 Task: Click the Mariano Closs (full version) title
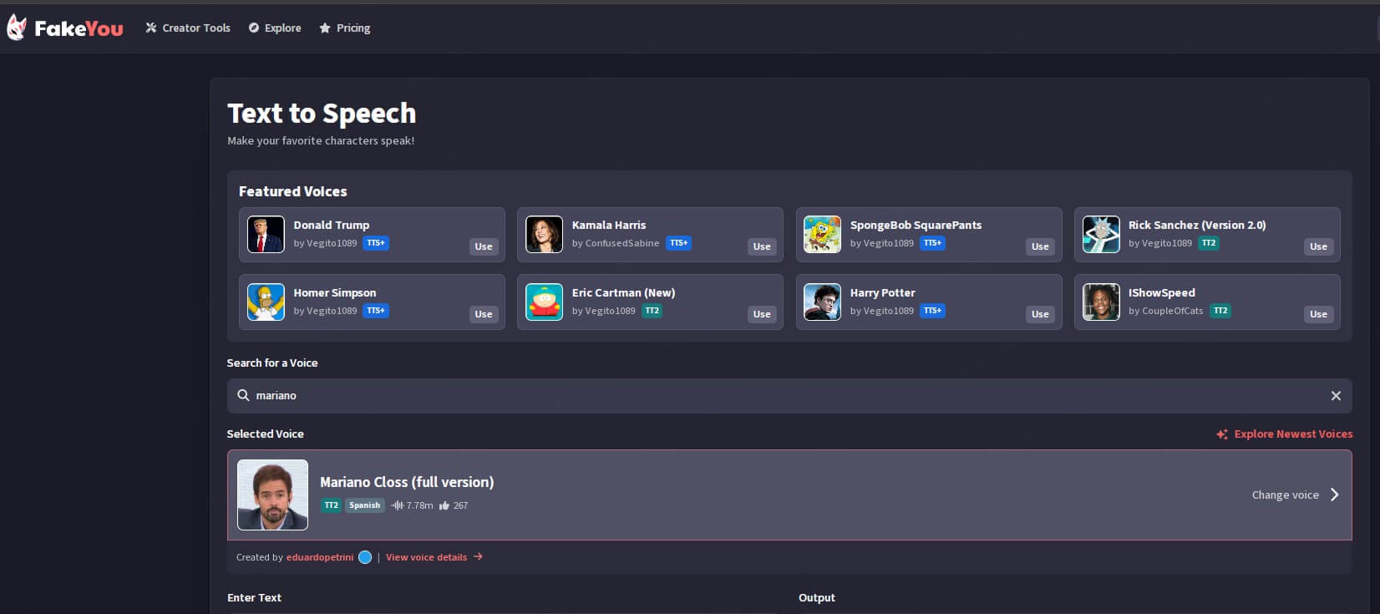(x=407, y=482)
